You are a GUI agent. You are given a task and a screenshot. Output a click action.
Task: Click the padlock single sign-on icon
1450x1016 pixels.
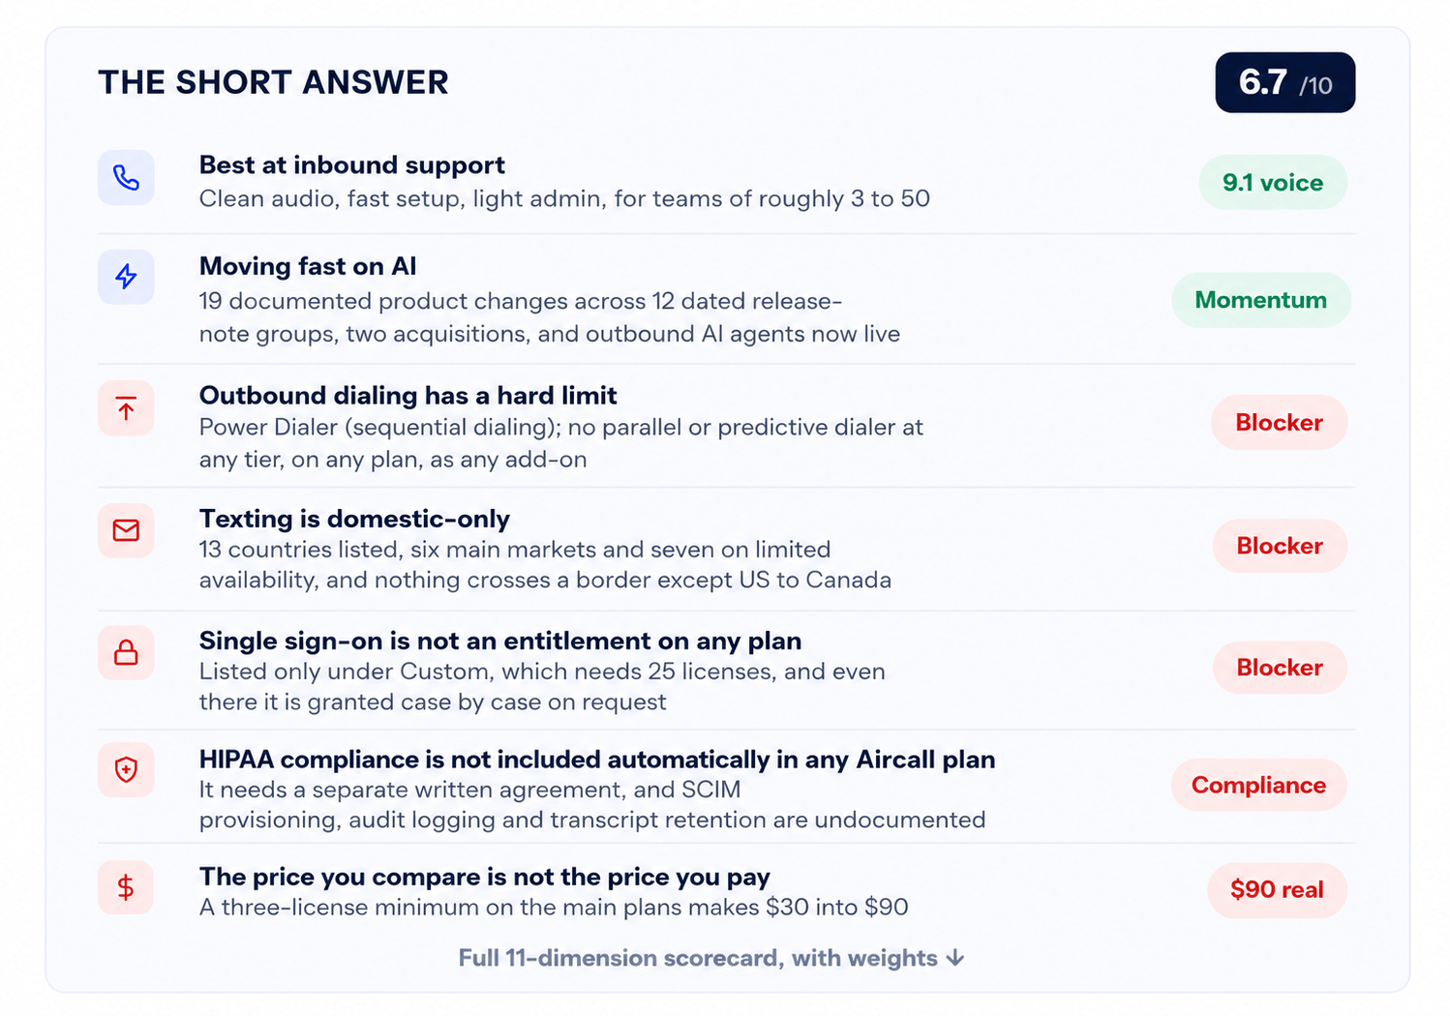click(x=126, y=652)
